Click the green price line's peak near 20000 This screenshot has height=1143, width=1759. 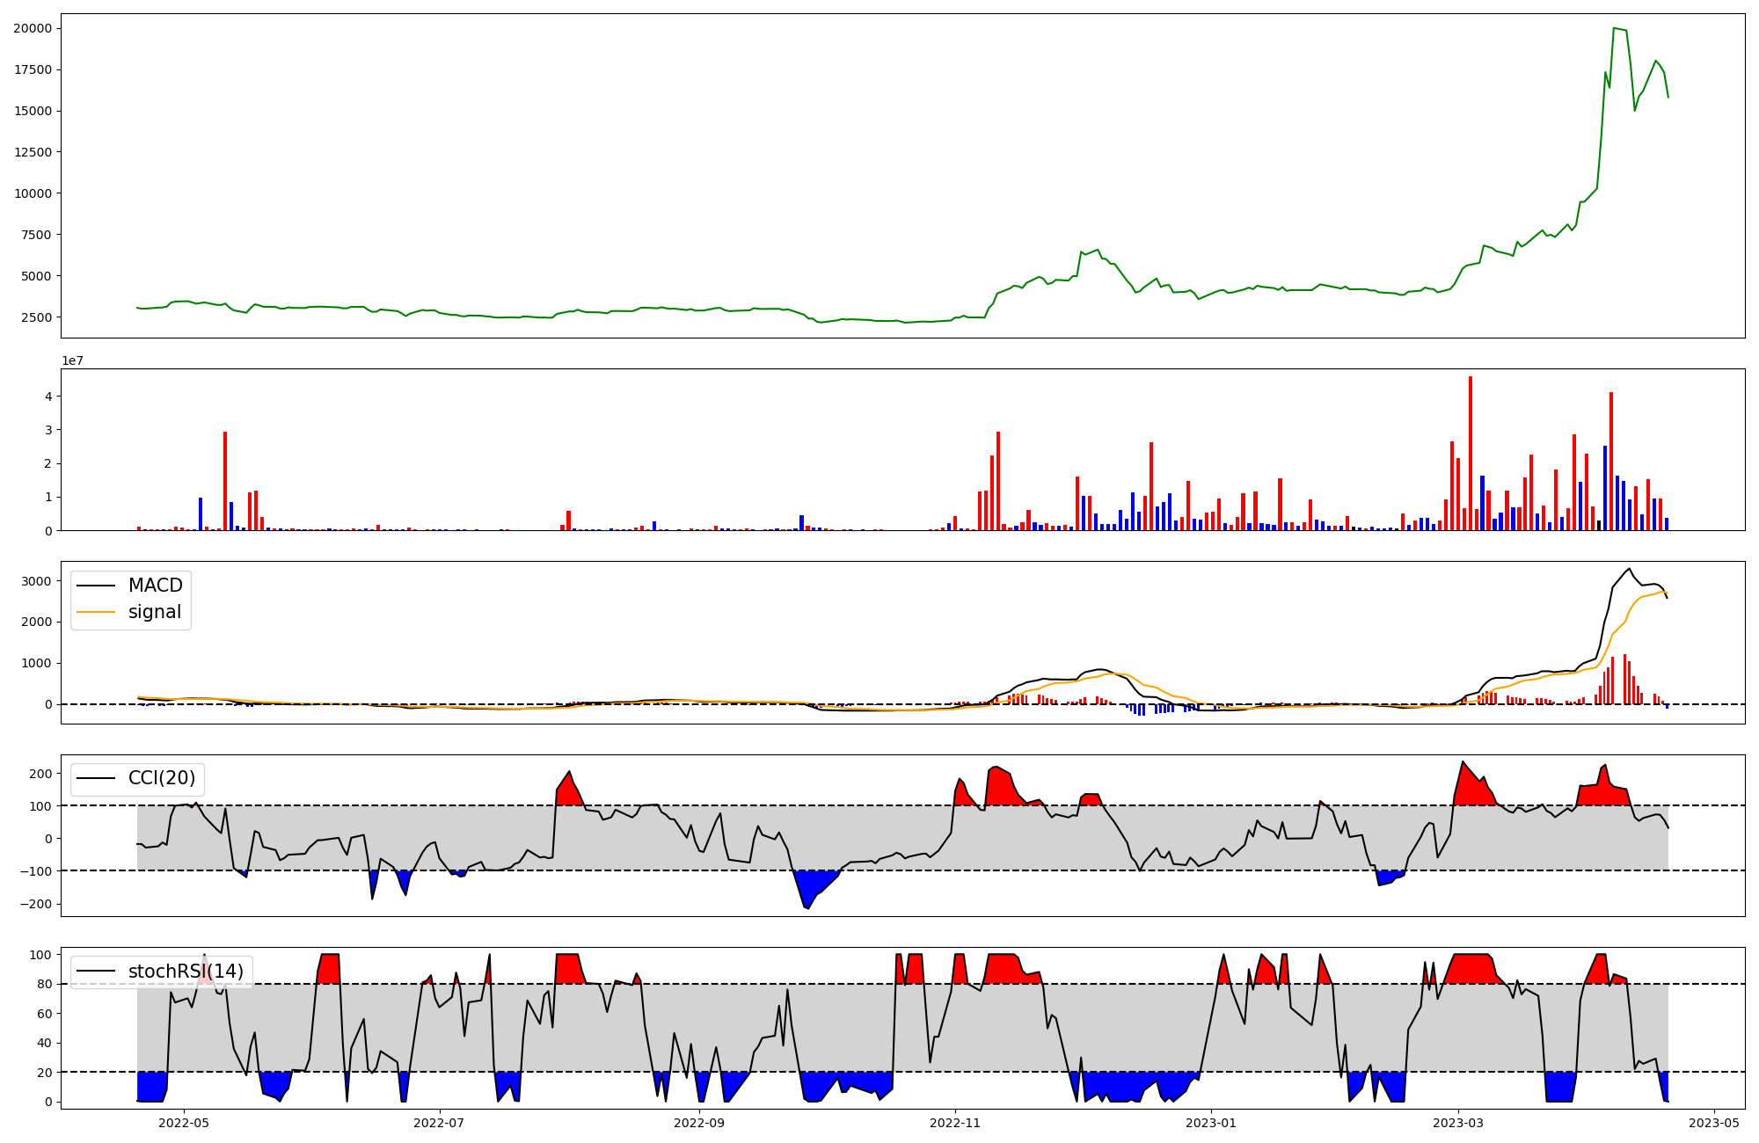coord(1614,28)
